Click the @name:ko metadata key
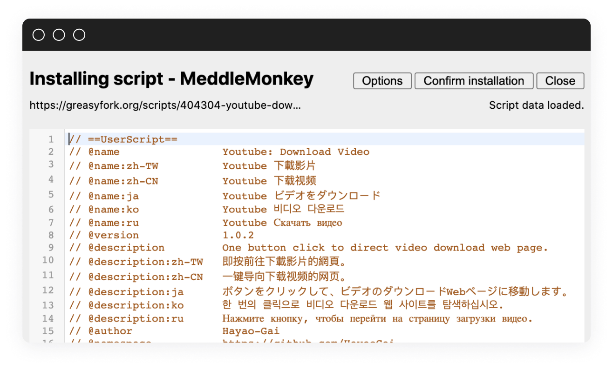This screenshot has width=613, height=369. tap(114, 210)
